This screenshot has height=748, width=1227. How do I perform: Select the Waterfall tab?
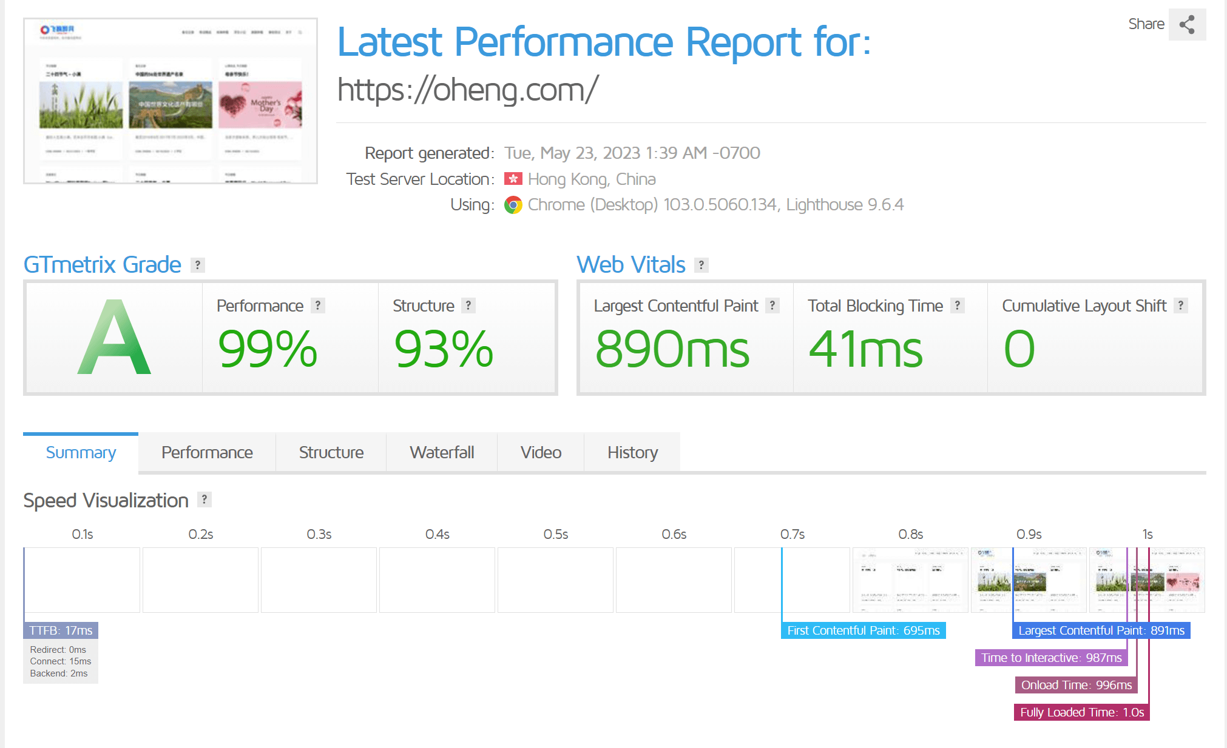[442, 452]
